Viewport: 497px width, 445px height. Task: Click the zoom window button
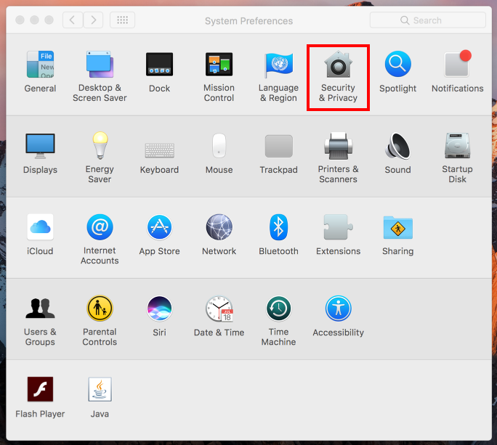point(49,20)
